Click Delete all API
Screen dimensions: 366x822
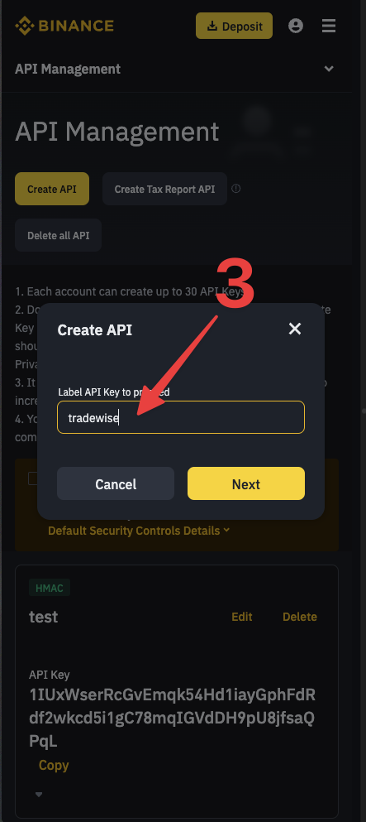(58, 235)
